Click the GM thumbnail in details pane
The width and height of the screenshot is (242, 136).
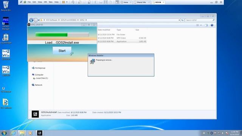[35, 114]
